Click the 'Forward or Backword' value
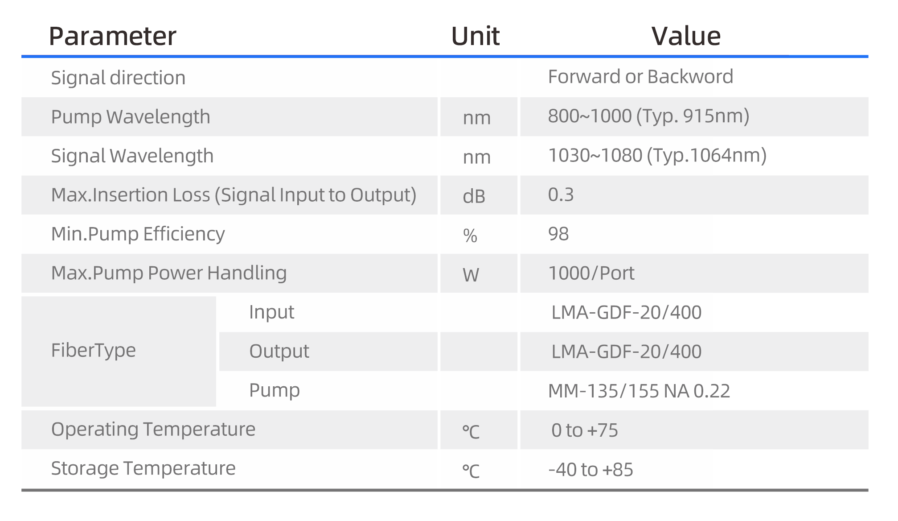This screenshot has height=521, width=898. click(x=640, y=77)
